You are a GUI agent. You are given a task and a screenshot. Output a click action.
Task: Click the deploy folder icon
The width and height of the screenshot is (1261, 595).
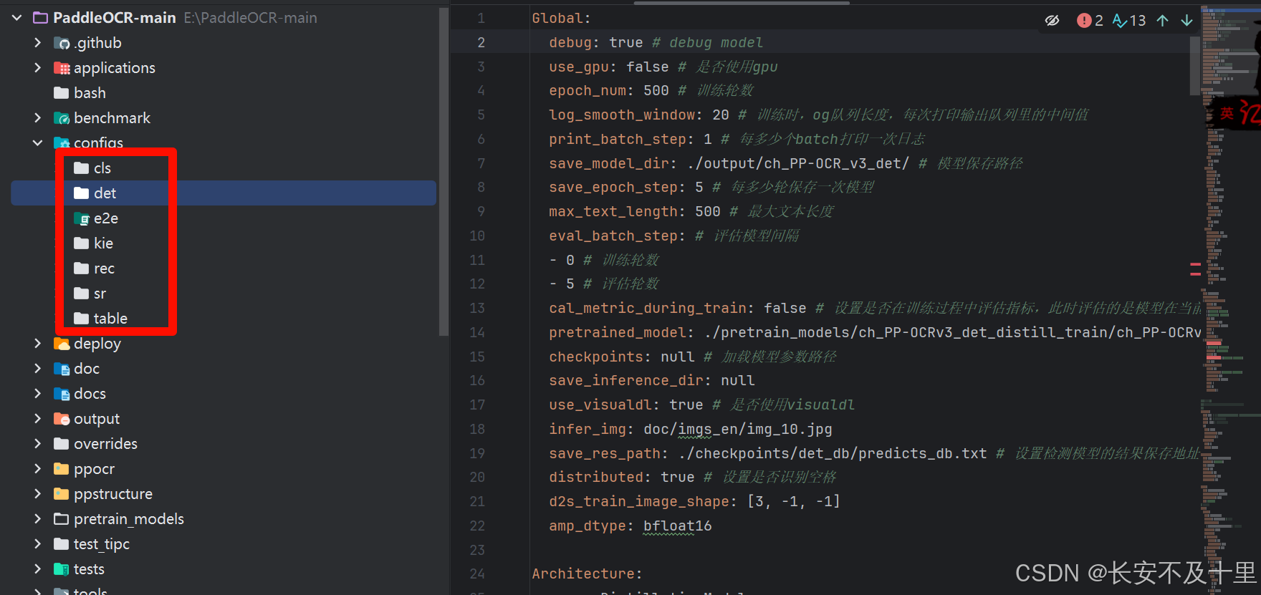pyautogui.click(x=62, y=344)
